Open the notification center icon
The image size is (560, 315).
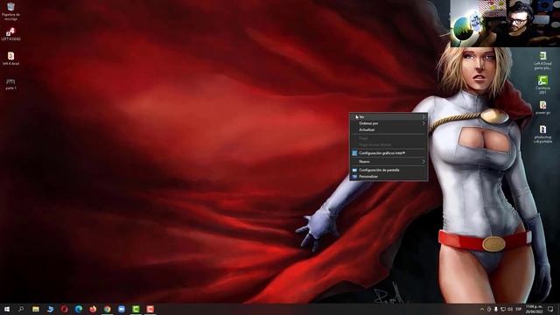[550, 309]
